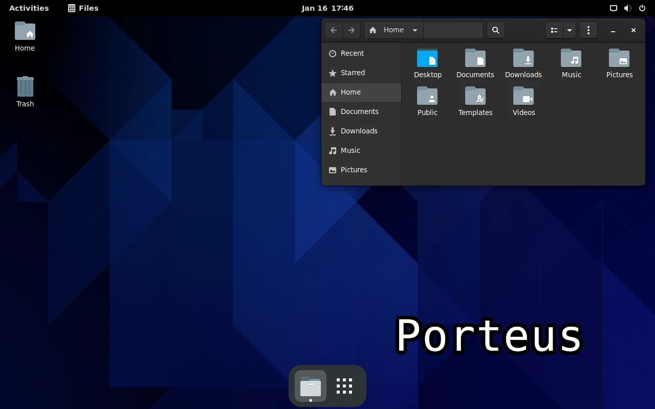Click the empty path bar area
The image size is (655, 409).
pos(453,30)
